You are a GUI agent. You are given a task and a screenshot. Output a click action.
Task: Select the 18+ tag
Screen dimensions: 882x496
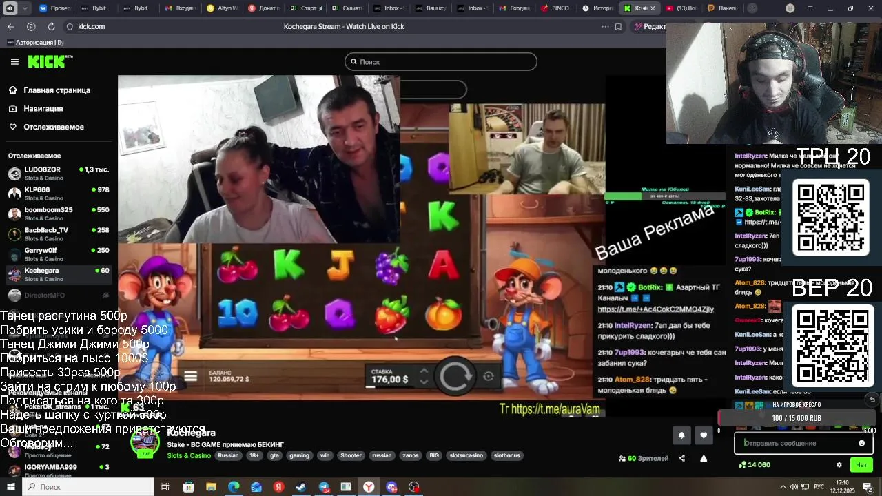click(254, 455)
